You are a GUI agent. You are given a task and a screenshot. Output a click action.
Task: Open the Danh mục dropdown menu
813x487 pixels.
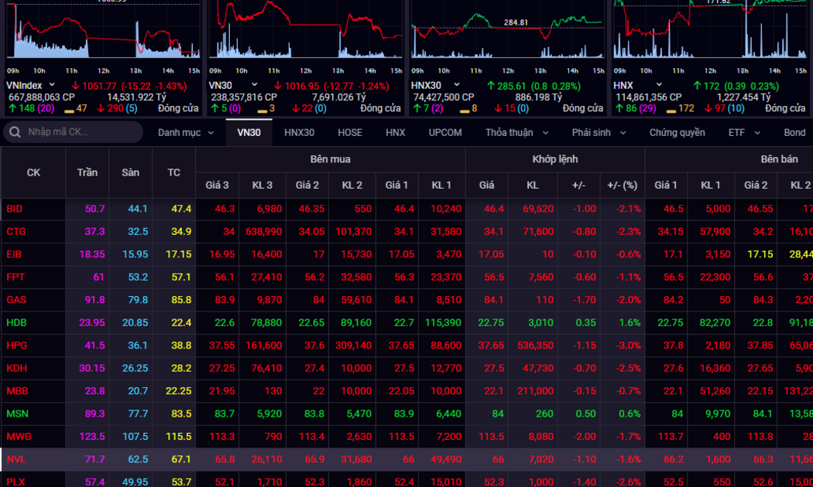tap(186, 132)
